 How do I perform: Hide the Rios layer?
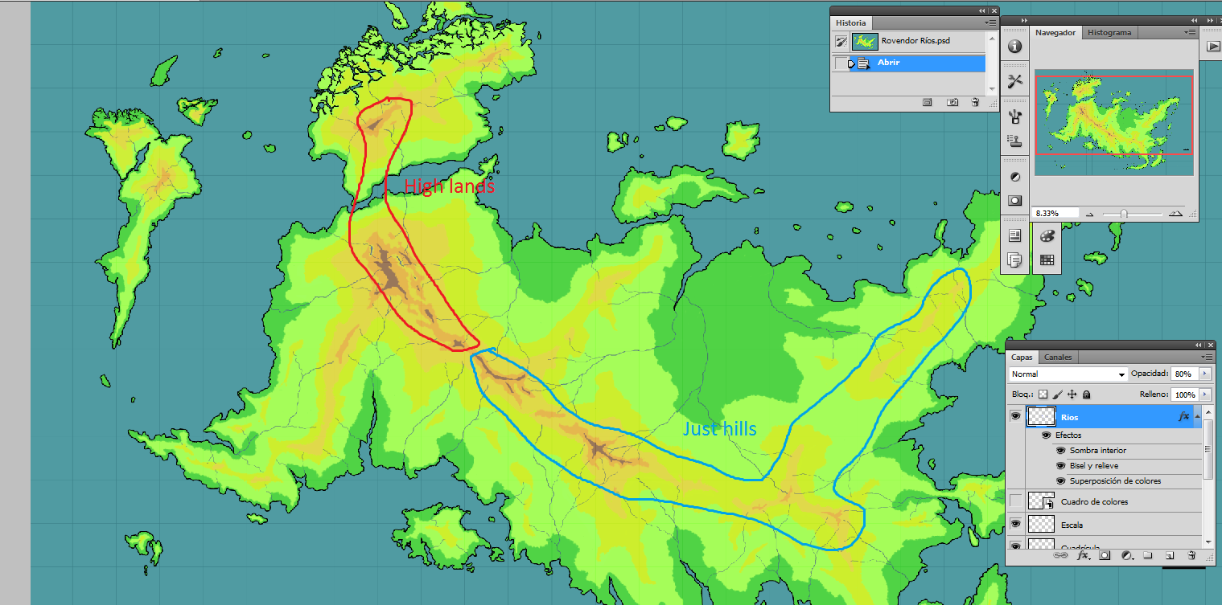pos(1015,416)
